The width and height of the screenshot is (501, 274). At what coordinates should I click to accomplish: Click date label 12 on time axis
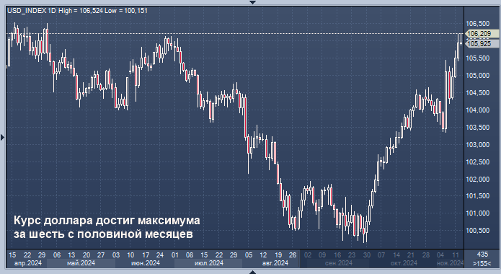[x=263, y=255]
